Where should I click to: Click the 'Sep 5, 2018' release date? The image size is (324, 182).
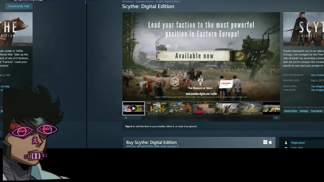point(317,80)
